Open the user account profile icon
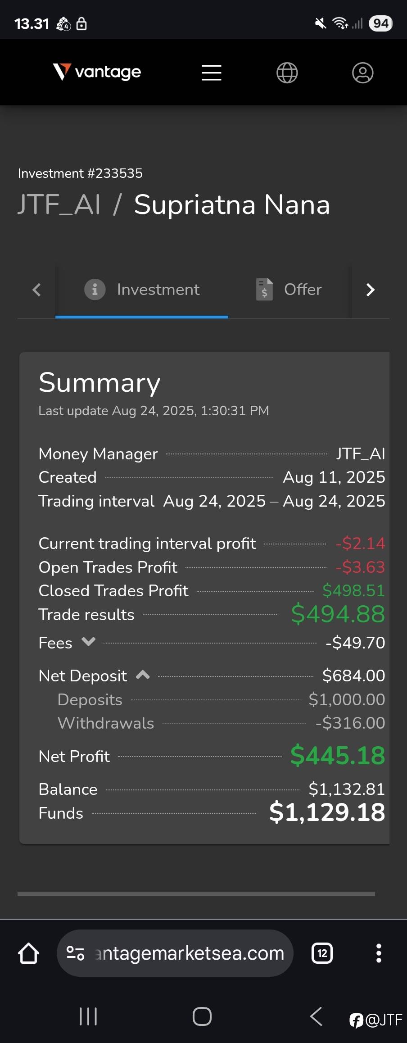Viewport: 407px width, 1043px height. point(362,73)
